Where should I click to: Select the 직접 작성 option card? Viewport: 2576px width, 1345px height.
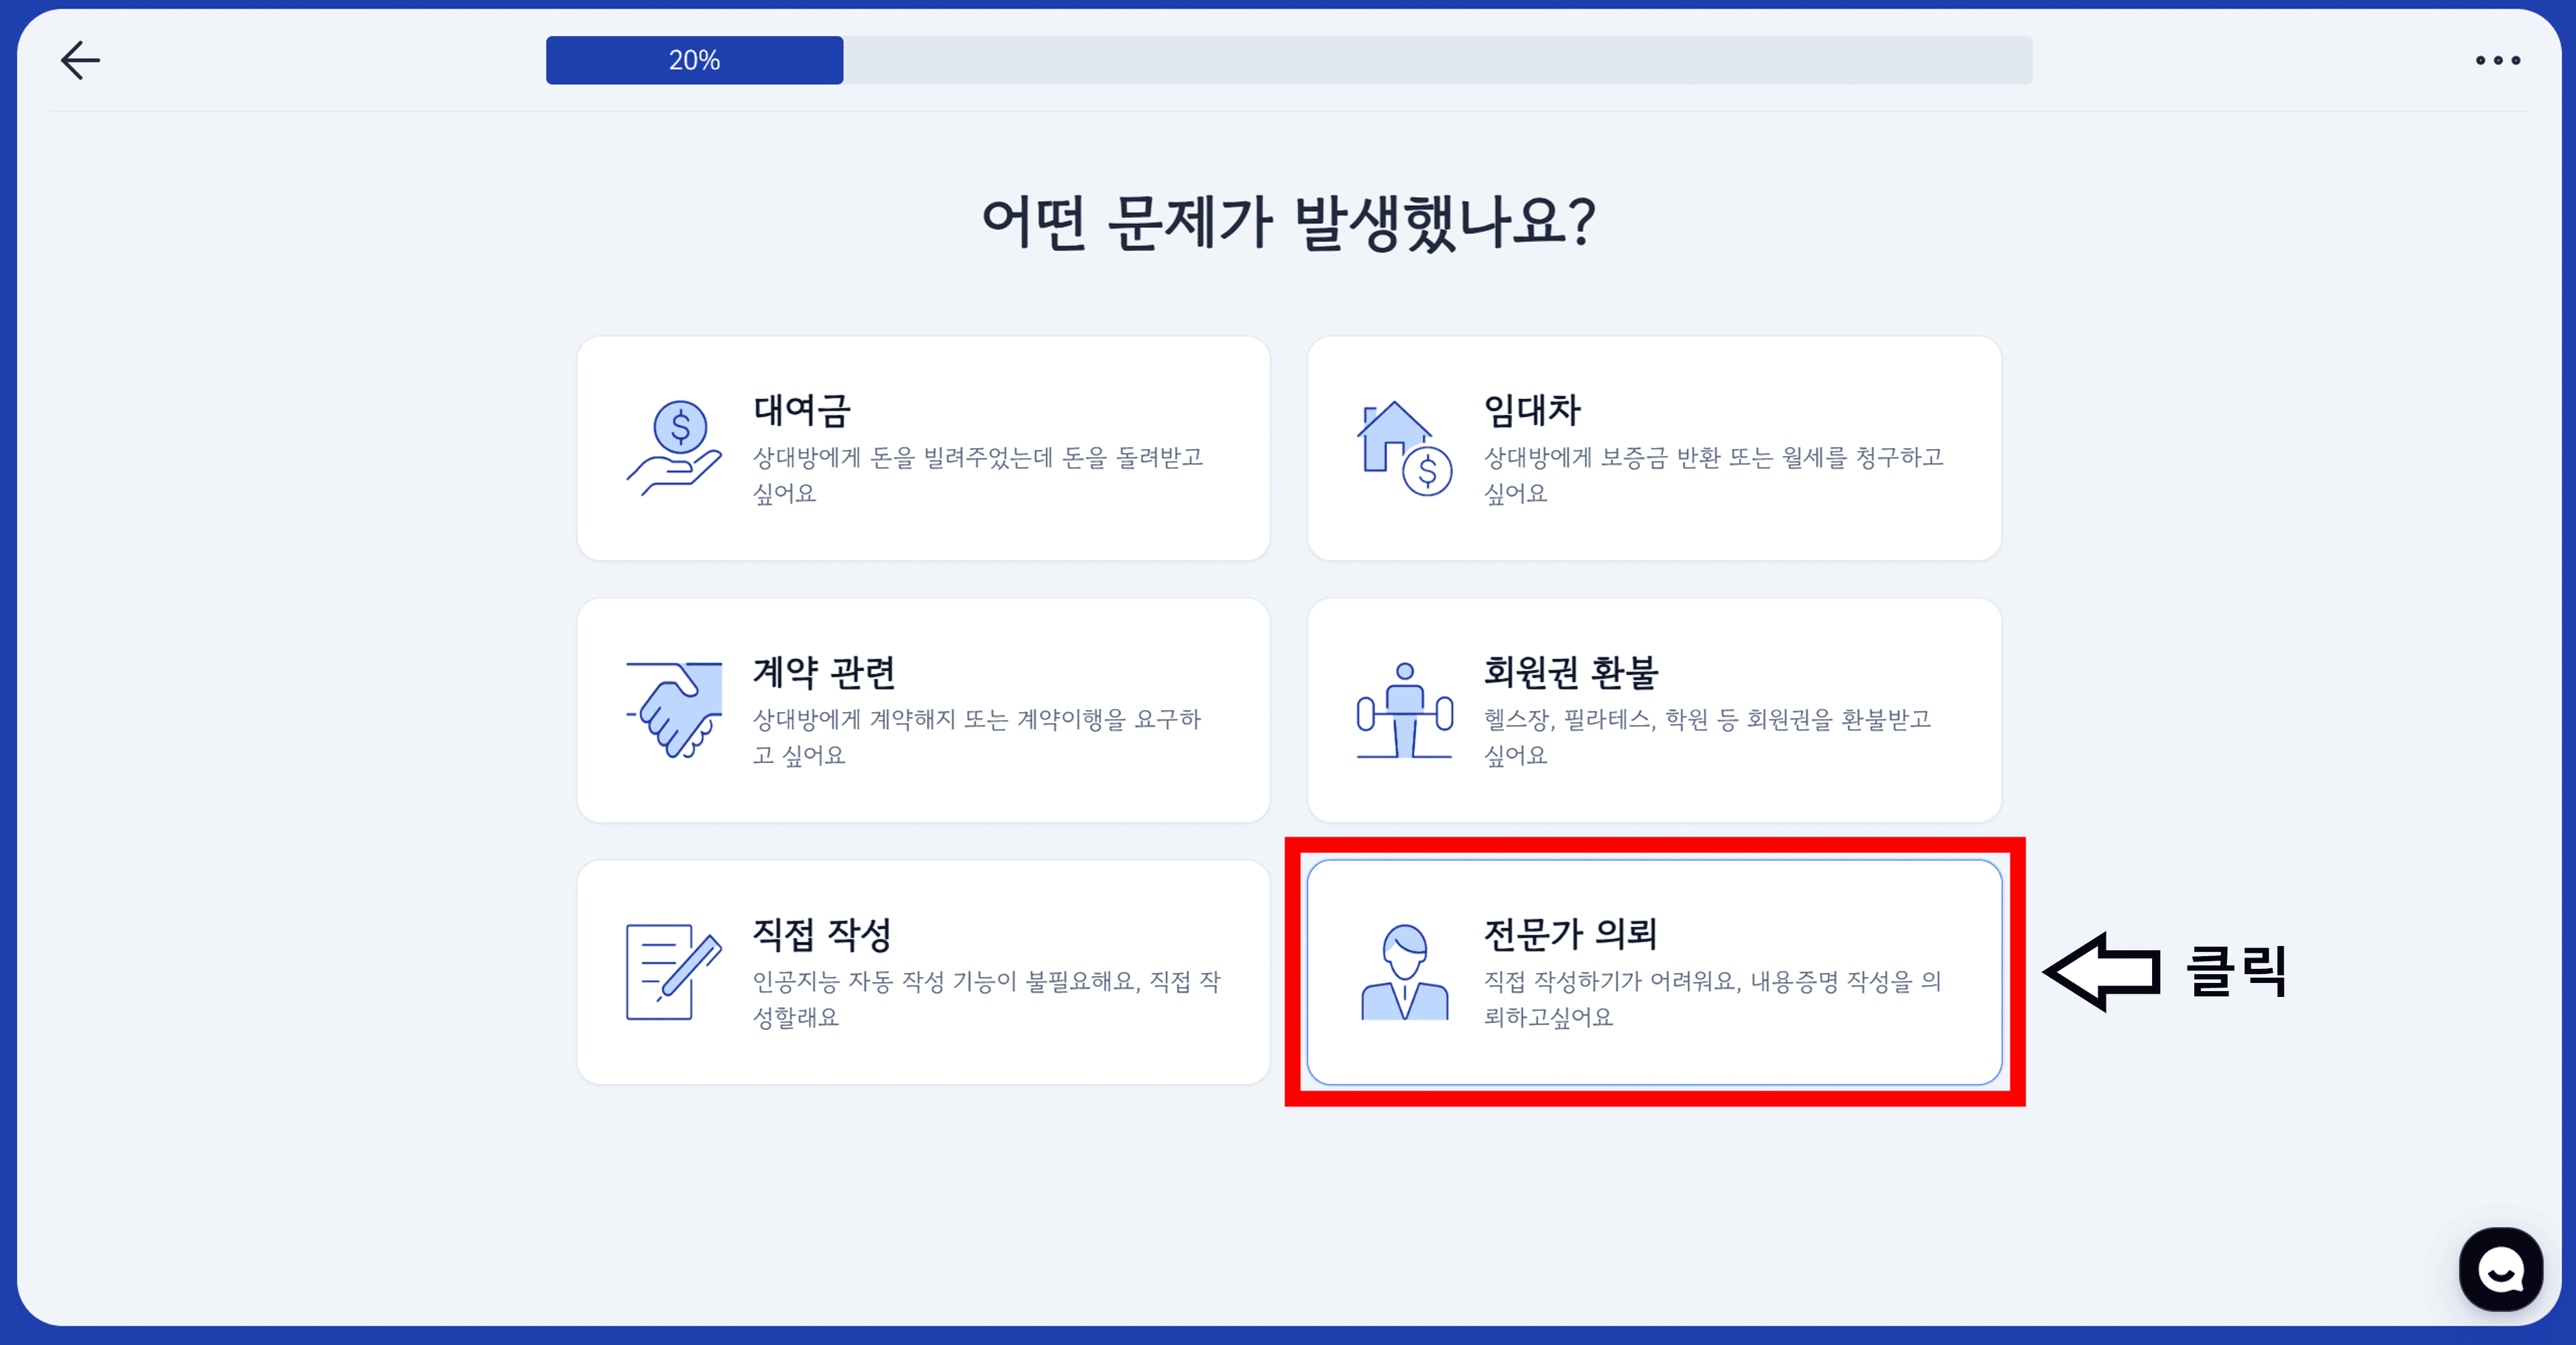point(922,972)
